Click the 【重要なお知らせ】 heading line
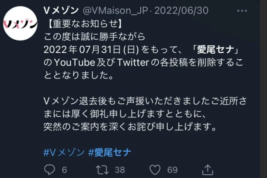The image size is (267, 178). click(x=84, y=24)
